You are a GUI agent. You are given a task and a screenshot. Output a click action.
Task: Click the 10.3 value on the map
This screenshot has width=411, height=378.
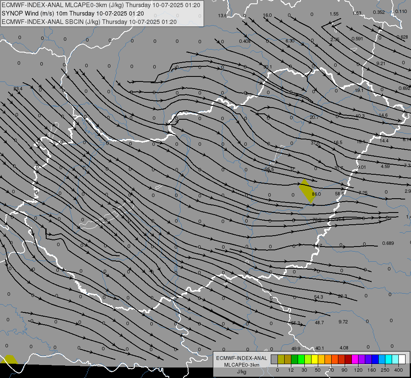360,116
